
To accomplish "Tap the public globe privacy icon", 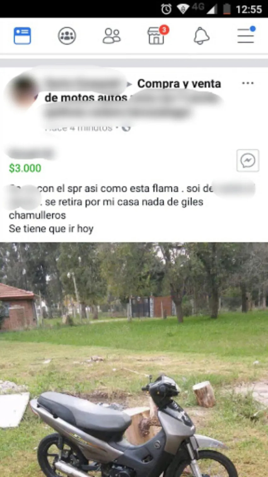I will pyautogui.click(x=126, y=128).
